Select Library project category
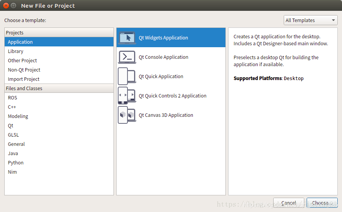 (x=59, y=51)
